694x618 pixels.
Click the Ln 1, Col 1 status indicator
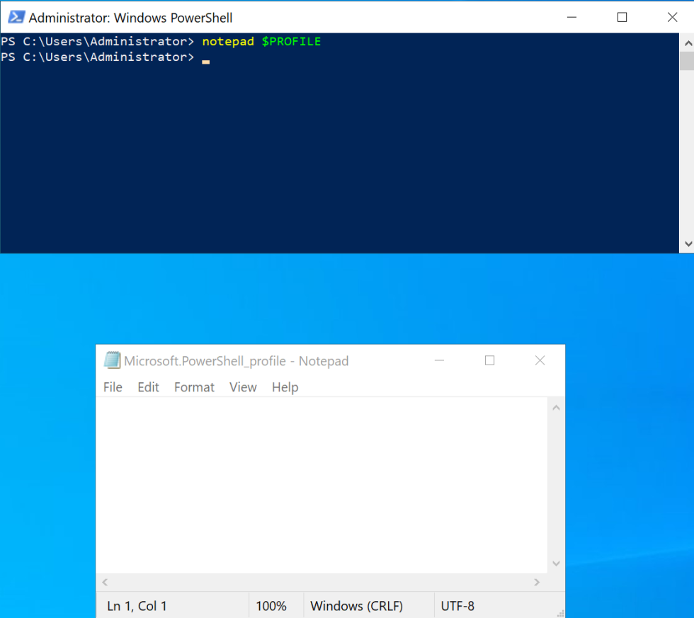coord(137,606)
